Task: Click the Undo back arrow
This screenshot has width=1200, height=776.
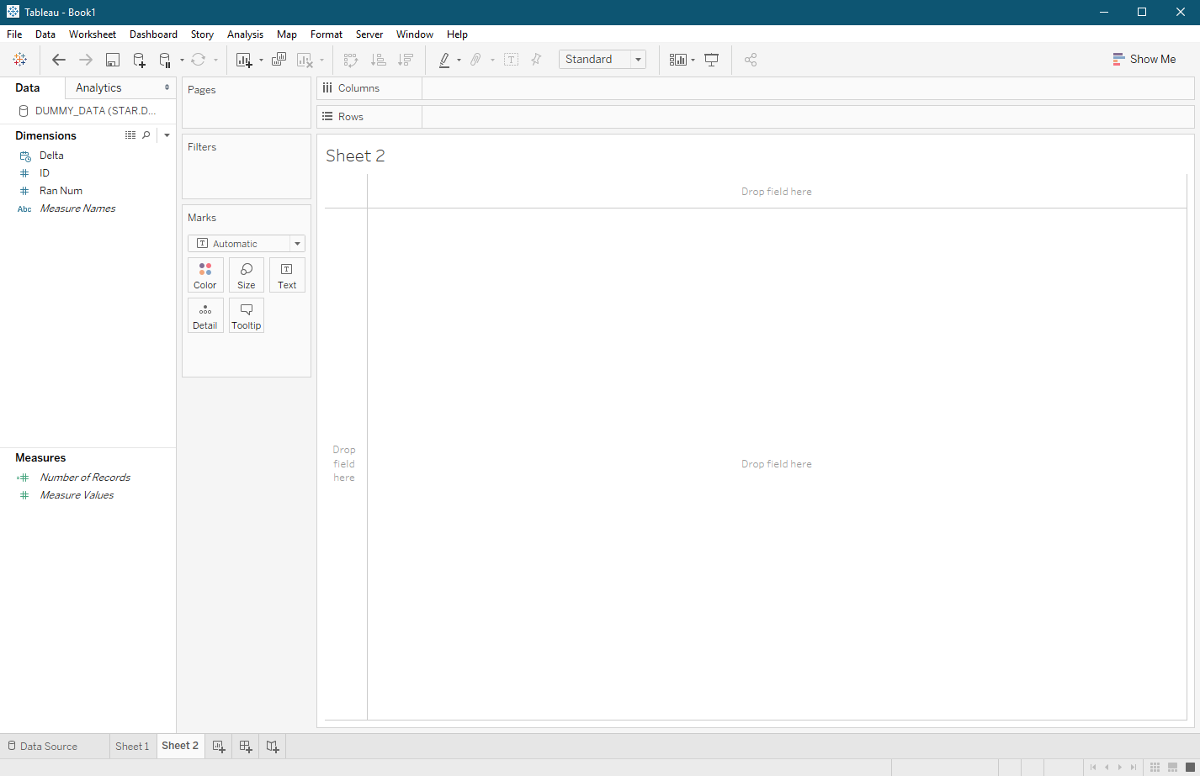Action: point(58,60)
